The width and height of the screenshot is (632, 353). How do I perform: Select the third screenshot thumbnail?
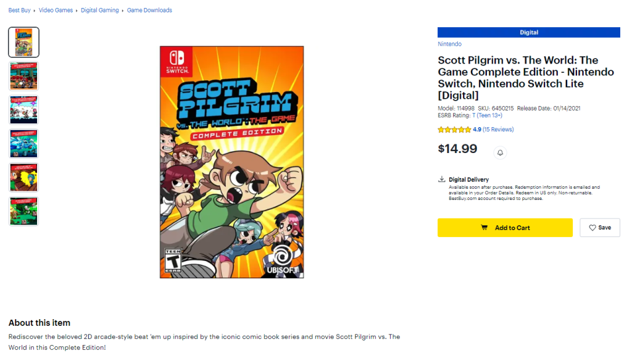pos(24,110)
